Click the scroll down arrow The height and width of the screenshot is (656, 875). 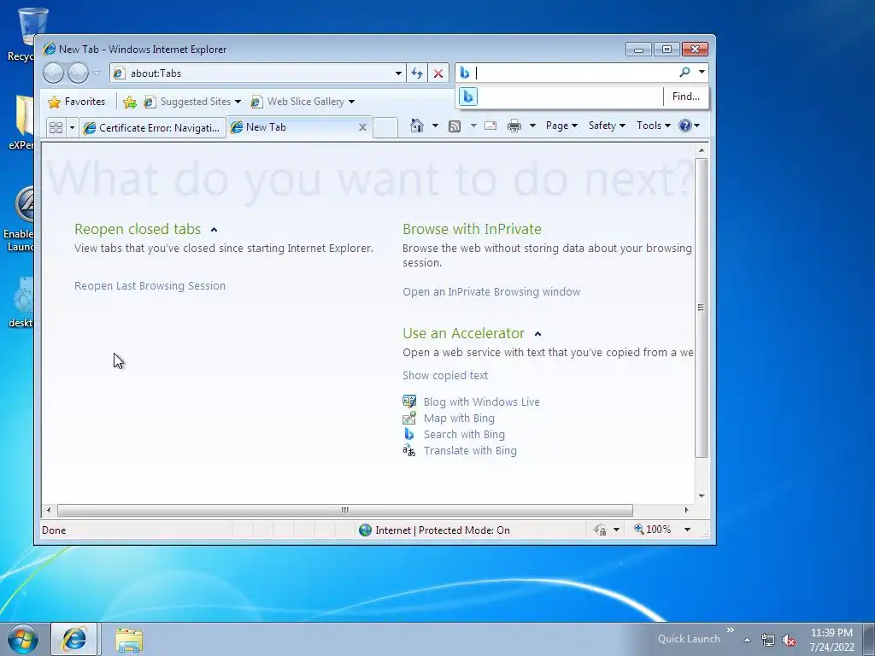[702, 496]
